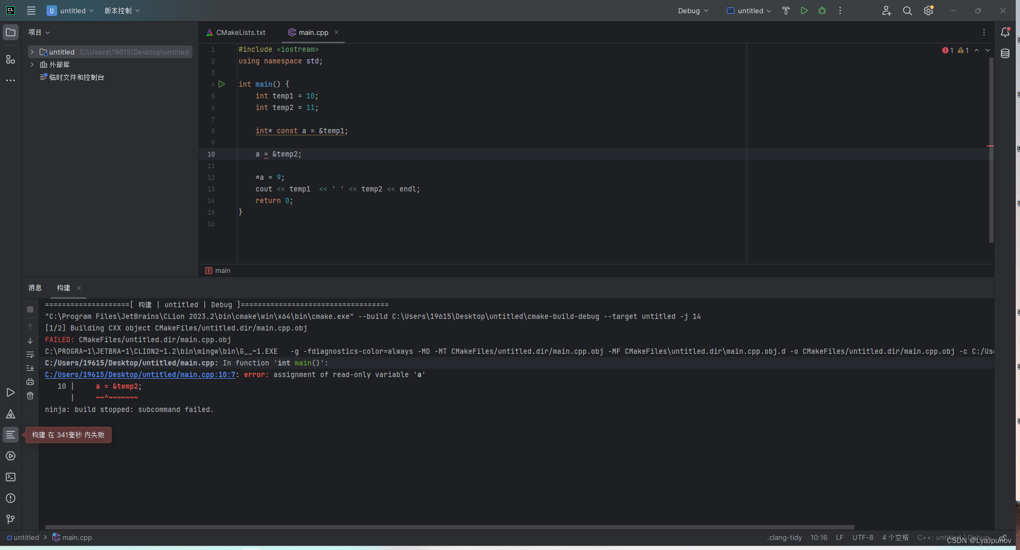Click the red error stripe marker
The height and width of the screenshot is (550, 1020).
(990, 146)
